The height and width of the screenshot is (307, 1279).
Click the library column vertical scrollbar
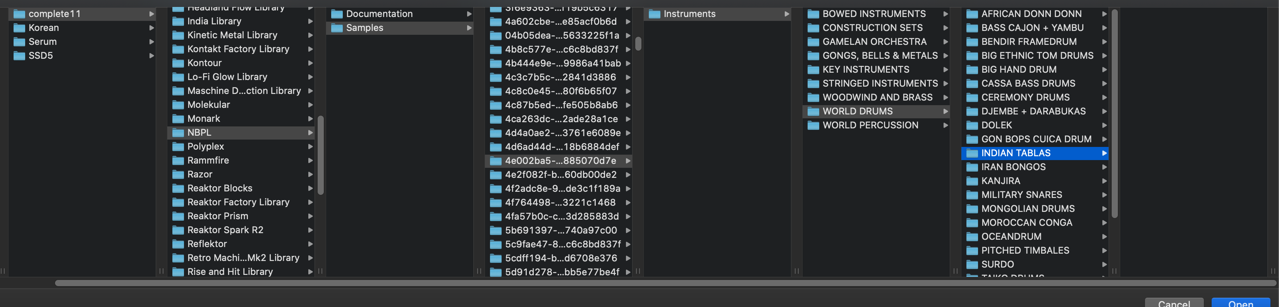[x=321, y=155]
